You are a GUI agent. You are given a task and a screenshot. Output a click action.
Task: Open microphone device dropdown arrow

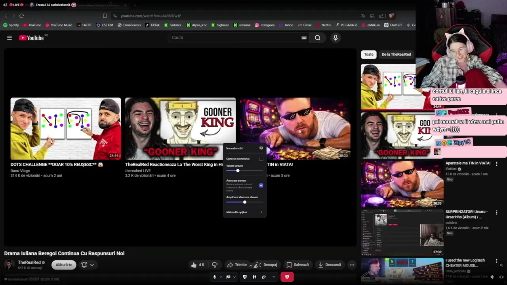click(x=221, y=277)
